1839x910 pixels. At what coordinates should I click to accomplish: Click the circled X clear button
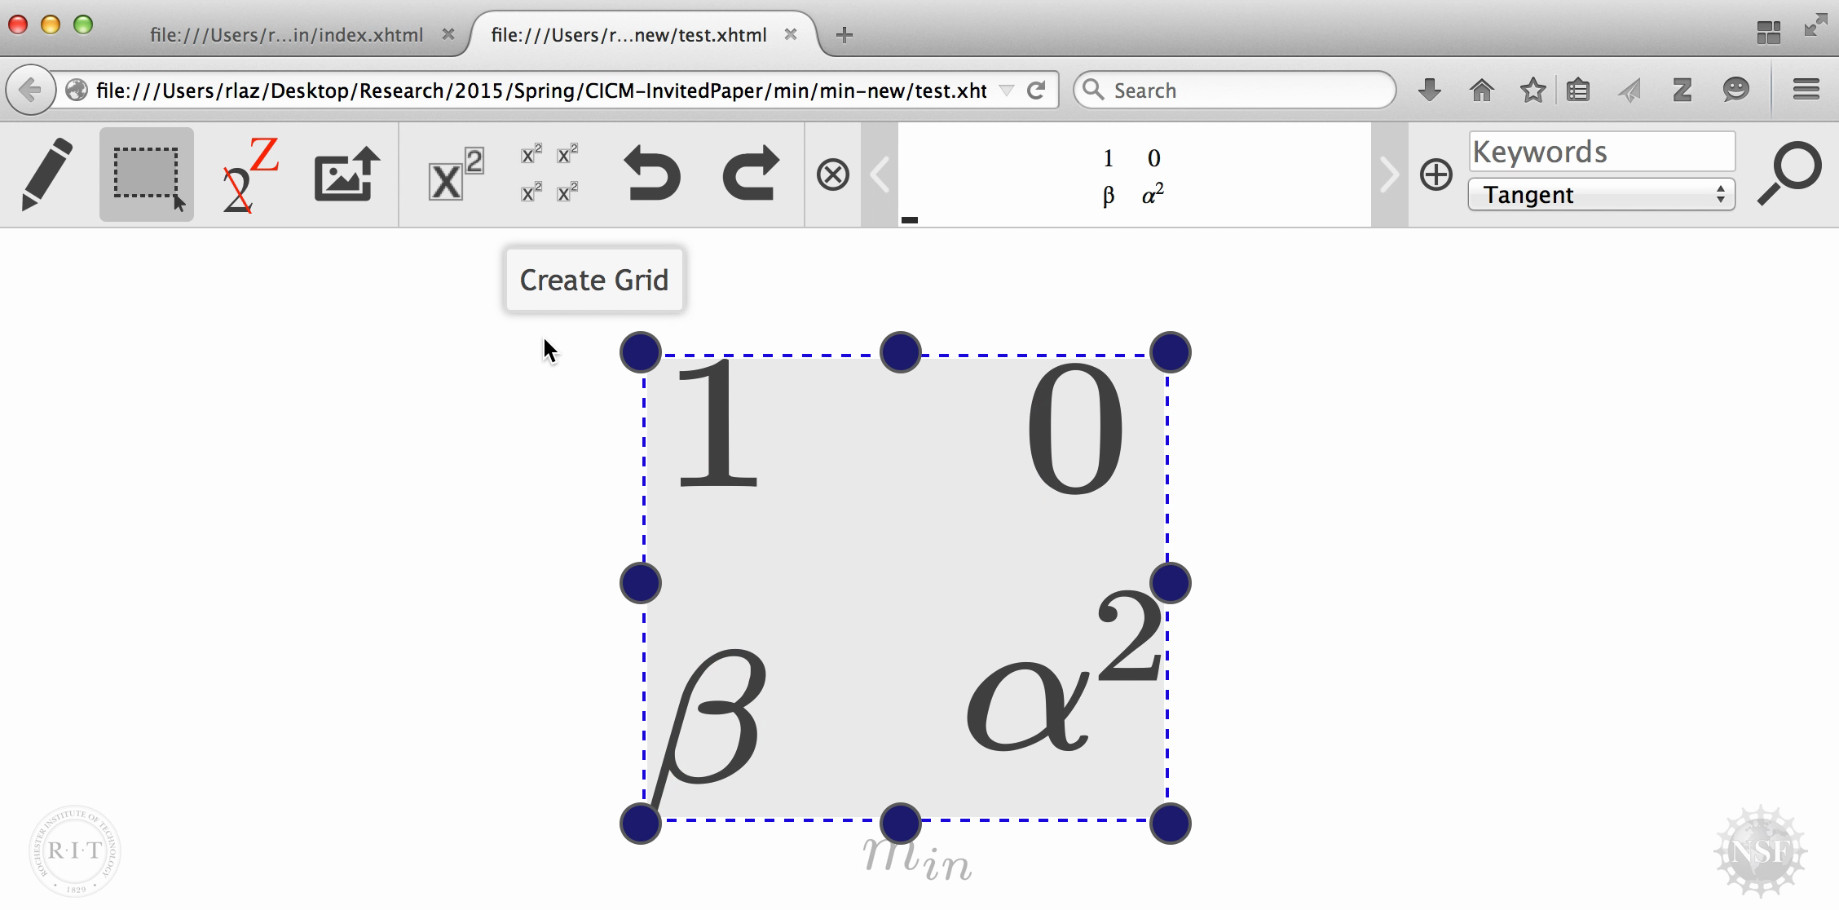click(x=832, y=174)
